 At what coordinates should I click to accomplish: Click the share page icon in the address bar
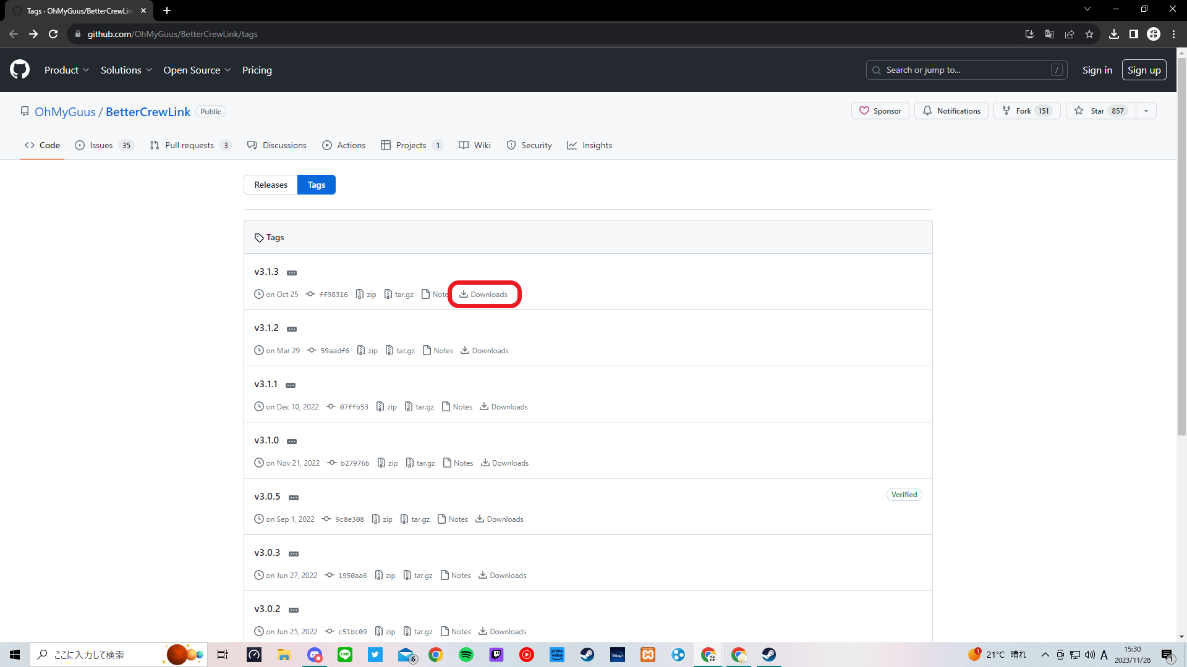1070,34
